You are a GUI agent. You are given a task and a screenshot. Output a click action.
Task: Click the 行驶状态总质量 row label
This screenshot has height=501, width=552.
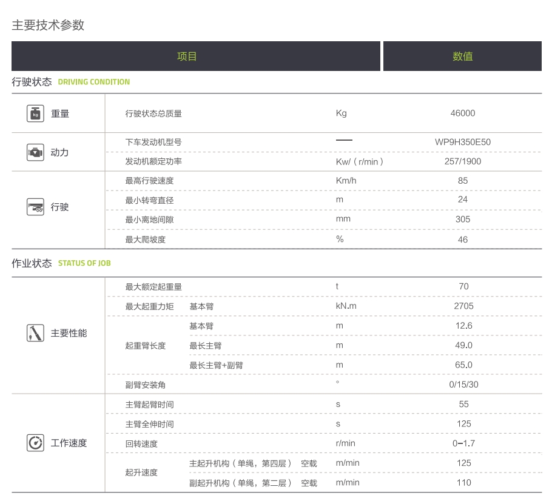click(x=153, y=113)
